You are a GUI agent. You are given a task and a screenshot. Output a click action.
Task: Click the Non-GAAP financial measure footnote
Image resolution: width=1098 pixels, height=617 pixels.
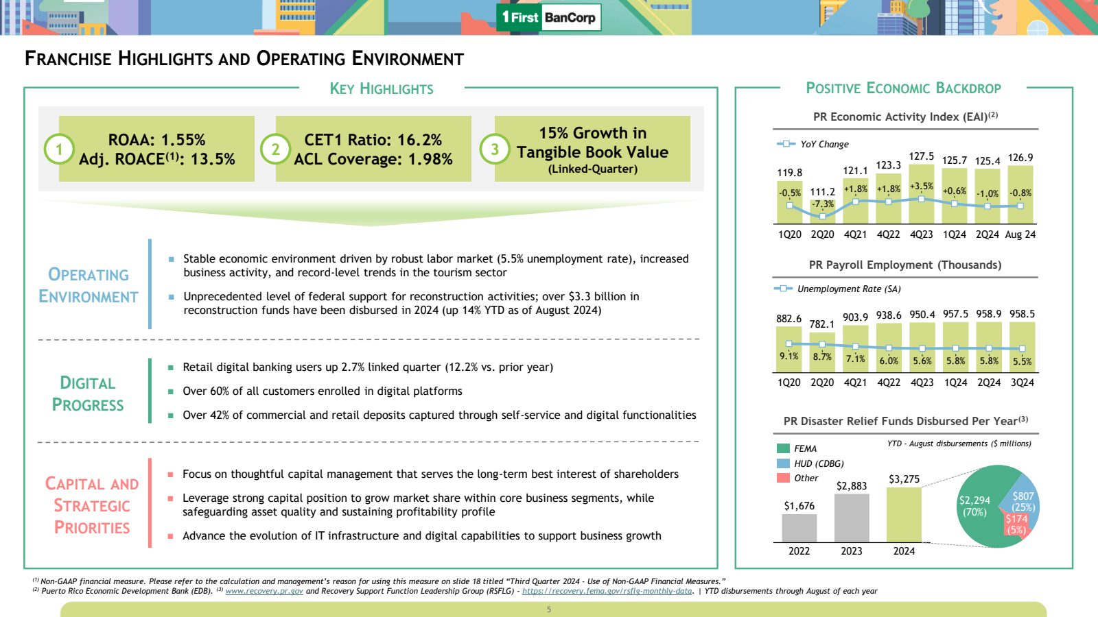379,581
